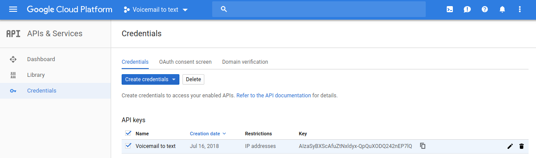Screen dimensions: 536x158
Task: Uncheck the Voicemail to text key checkbox
Action: (128, 146)
